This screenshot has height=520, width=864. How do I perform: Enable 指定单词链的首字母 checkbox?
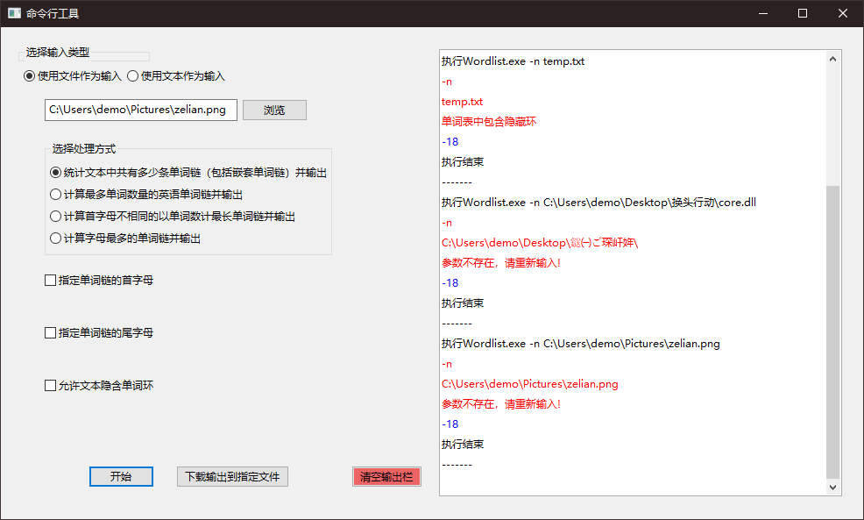point(50,280)
